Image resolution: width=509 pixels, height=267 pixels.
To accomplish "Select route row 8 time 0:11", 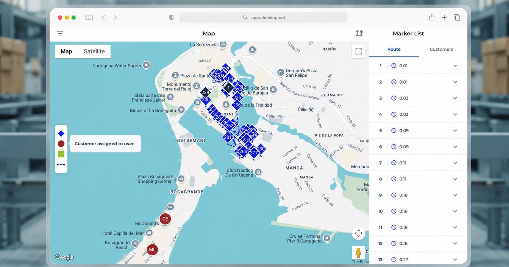I will tap(417, 179).
